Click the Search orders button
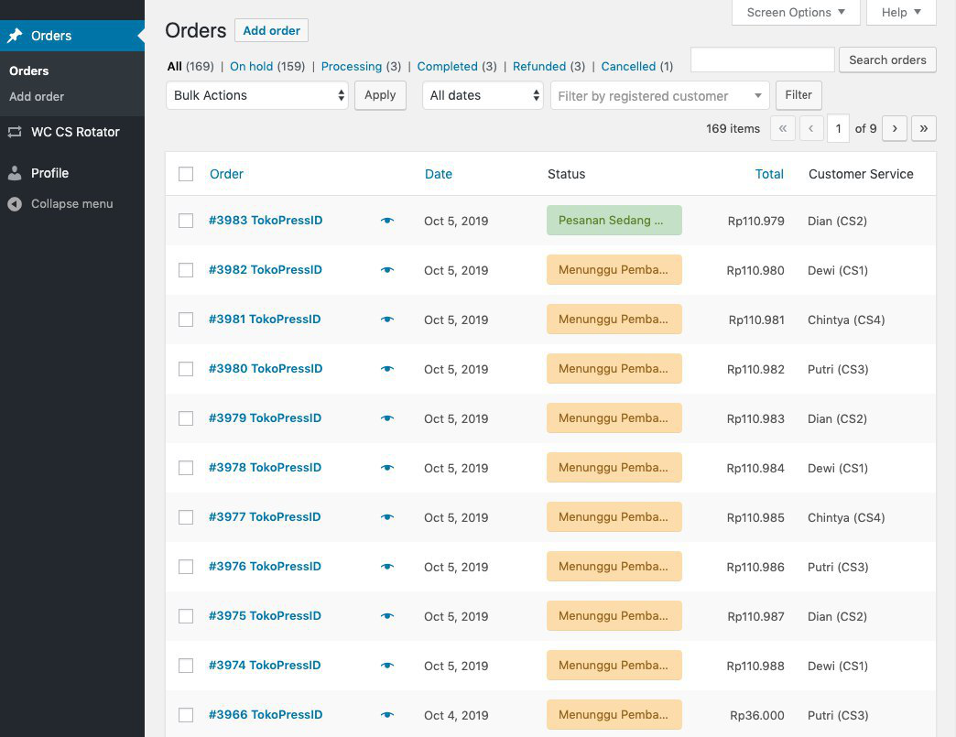This screenshot has height=737, width=956. (887, 60)
